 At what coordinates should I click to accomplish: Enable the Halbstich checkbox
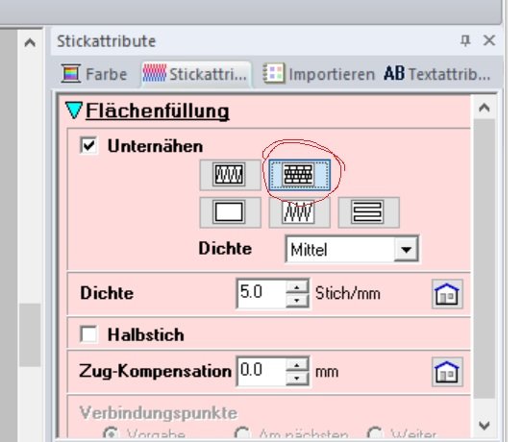(x=88, y=333)
